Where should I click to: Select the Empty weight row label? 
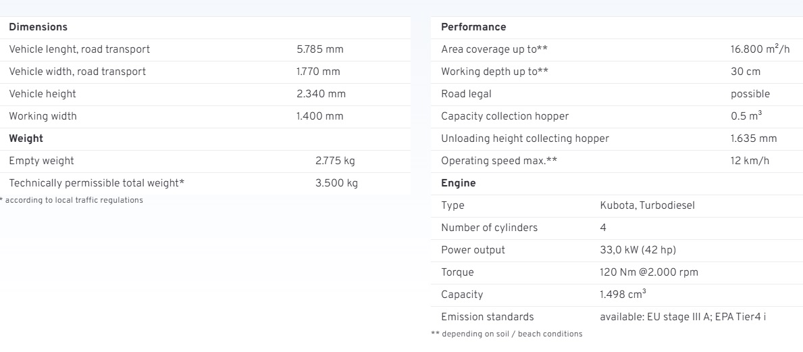click(x=41, y=161)
